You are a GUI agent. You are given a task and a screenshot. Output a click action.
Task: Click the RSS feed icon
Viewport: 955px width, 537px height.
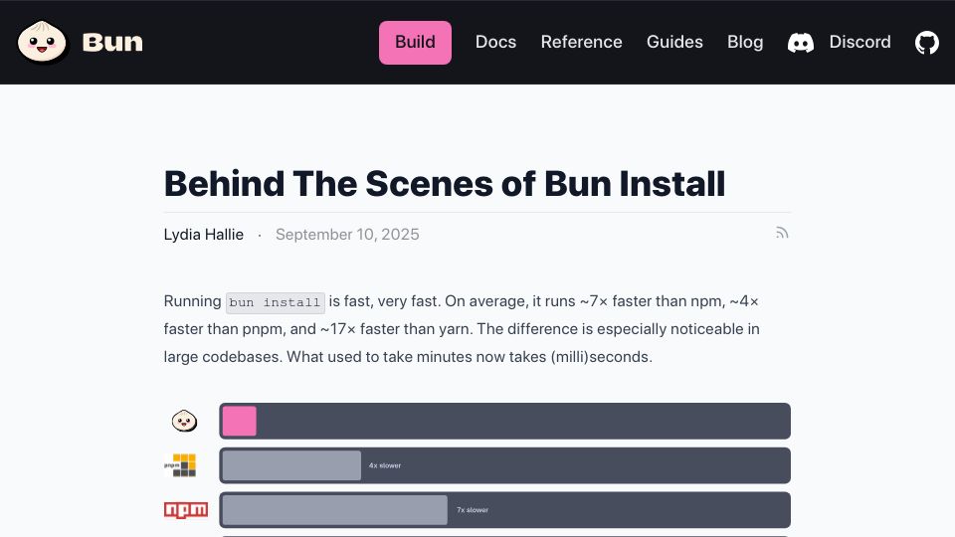[782, 233]
